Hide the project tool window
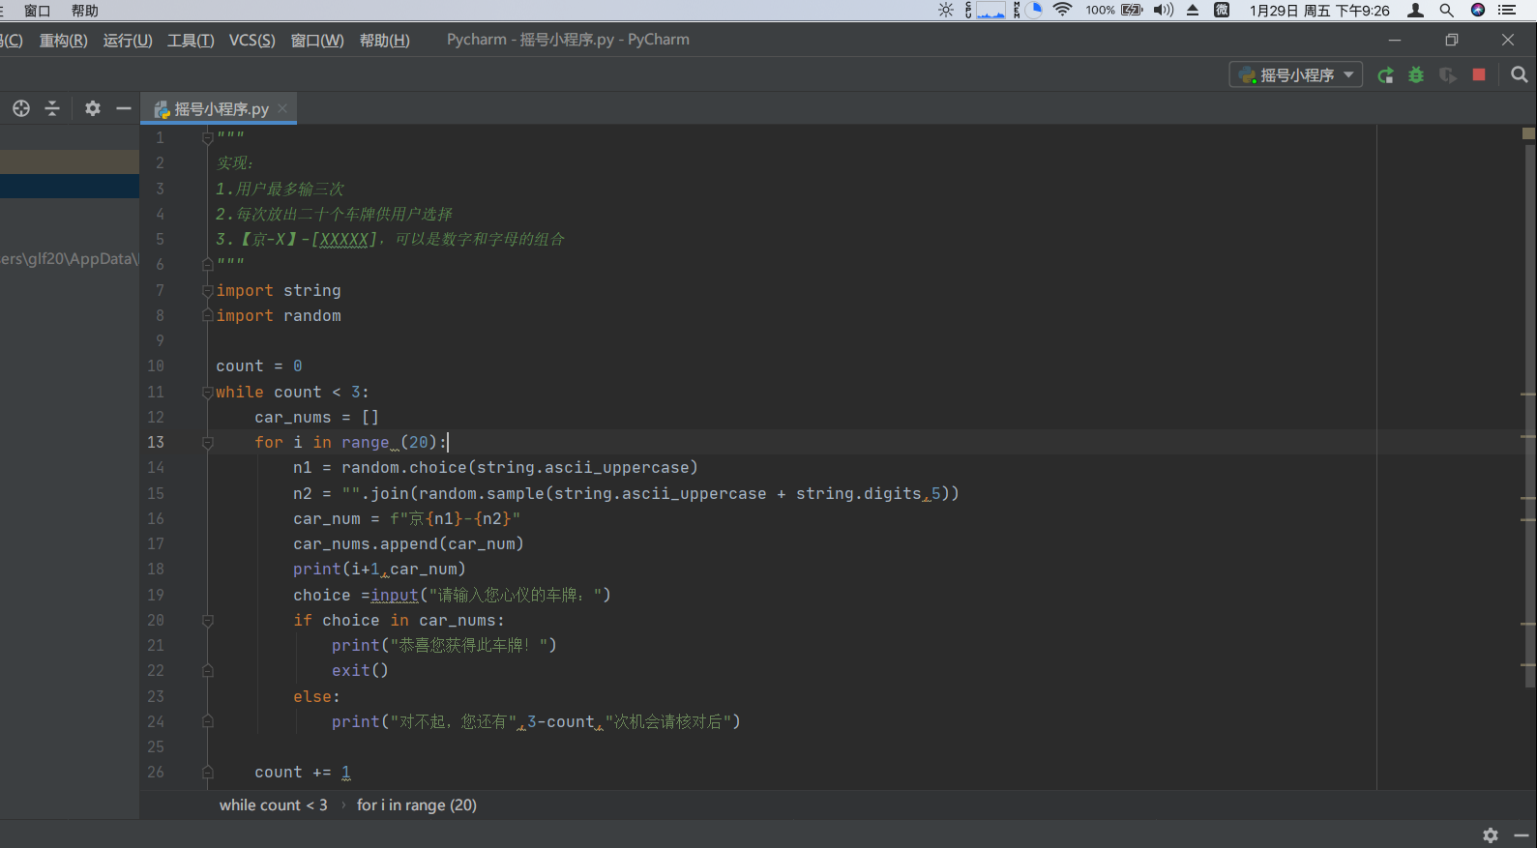The image size is (1537, 848). [x=124, y=108]
